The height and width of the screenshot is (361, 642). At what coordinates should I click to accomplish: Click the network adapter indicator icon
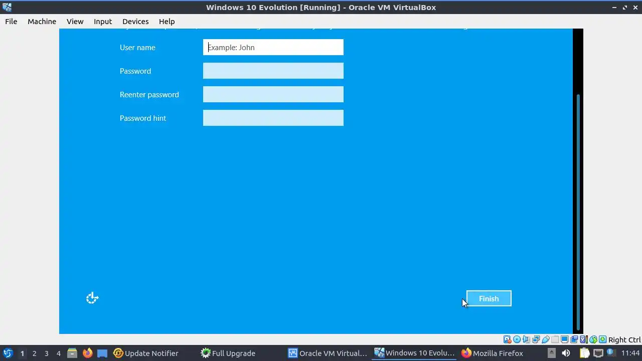(x=536, y=339)
